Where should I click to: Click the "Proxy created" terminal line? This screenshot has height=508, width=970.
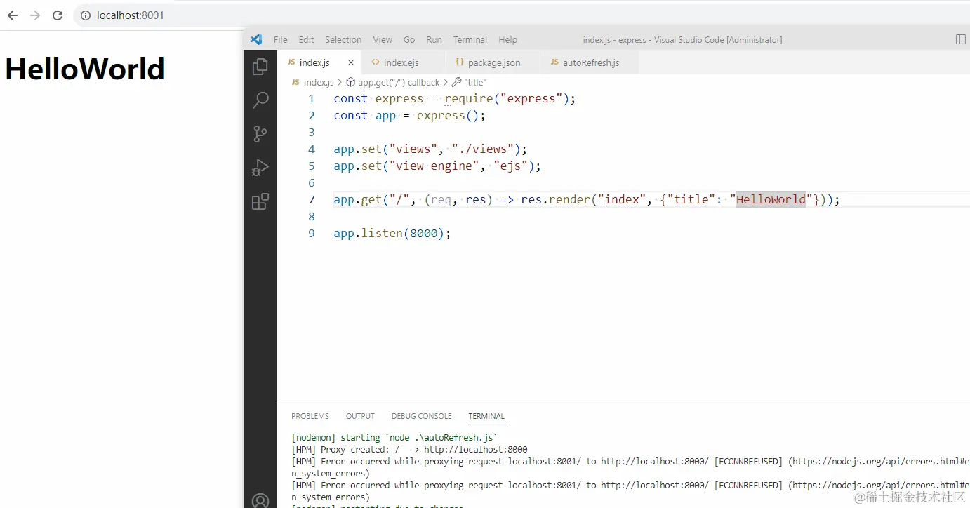[409, 450]
